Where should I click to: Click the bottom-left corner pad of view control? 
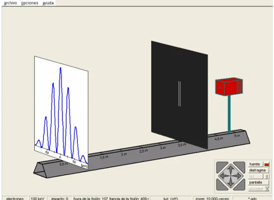(x=221, y=186)
